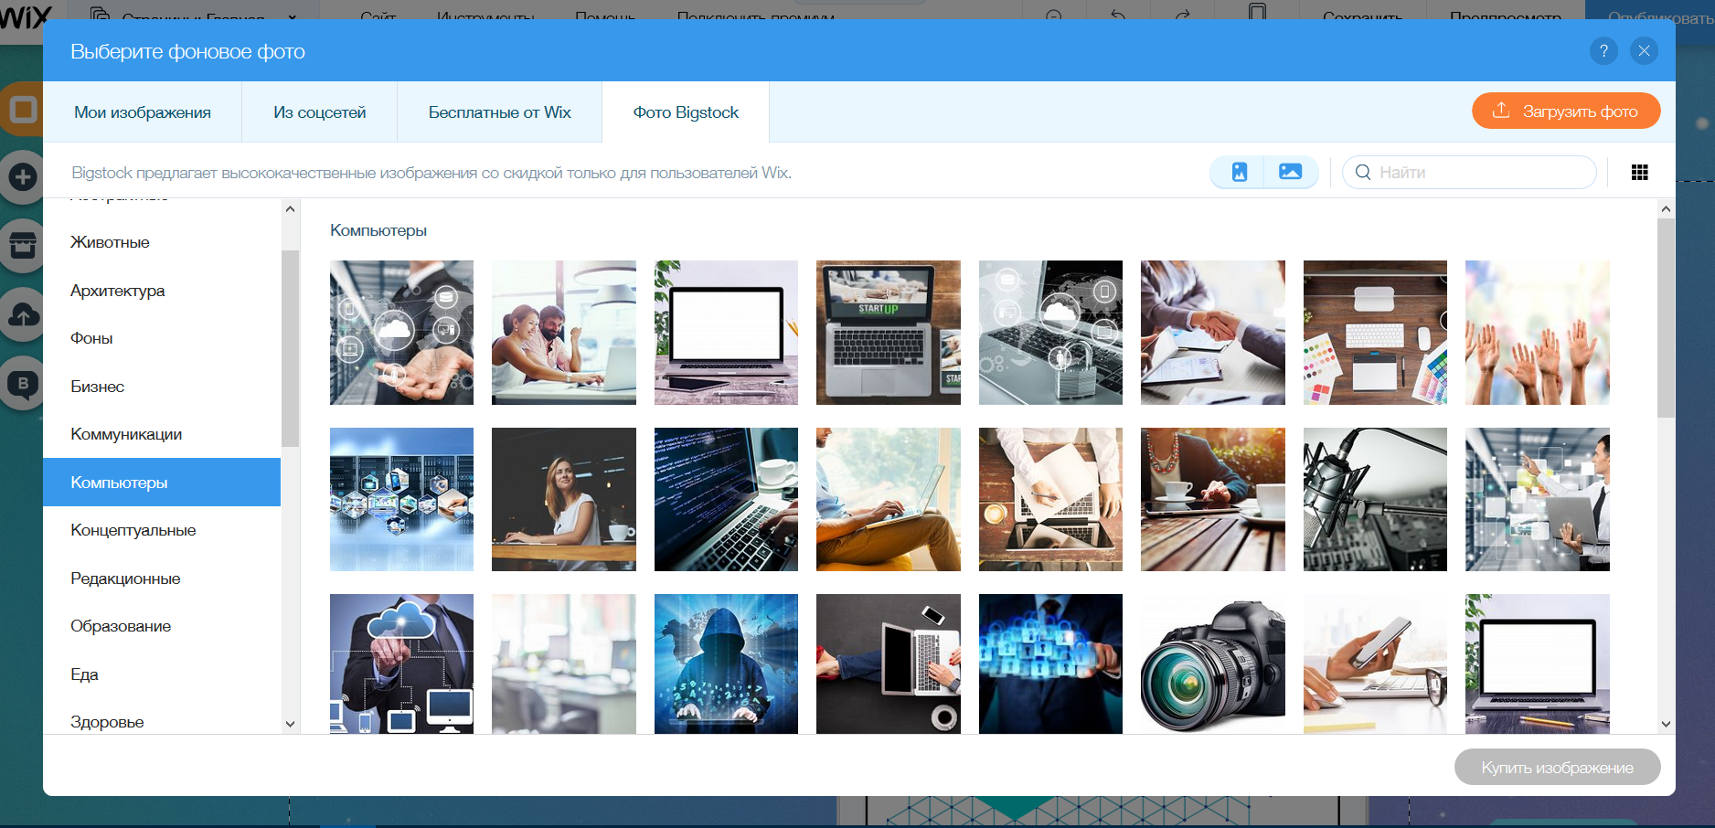Open Wix editor background square icon
Image resolution: width=1715 pixels, height=828 pixels.
23,110
